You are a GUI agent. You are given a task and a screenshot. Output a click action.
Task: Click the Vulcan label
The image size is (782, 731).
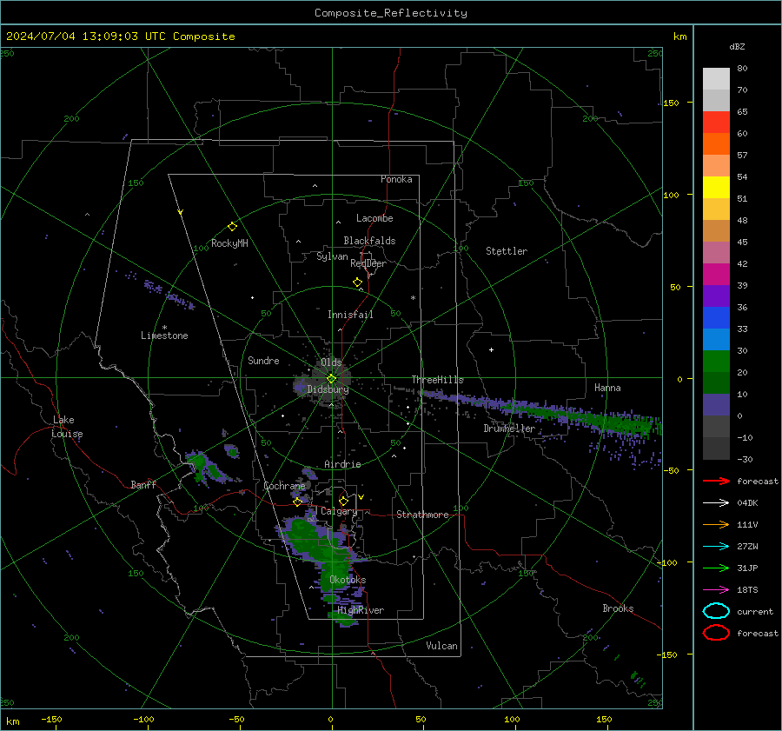click(442, 646)
